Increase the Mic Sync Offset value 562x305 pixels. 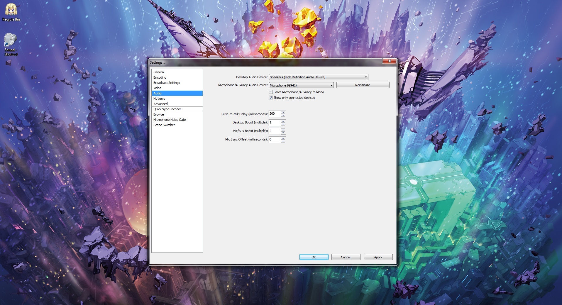283,138
